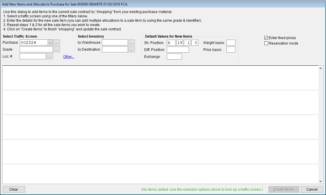Click the Clear button

pyautogui.click(x=14, y=190)
